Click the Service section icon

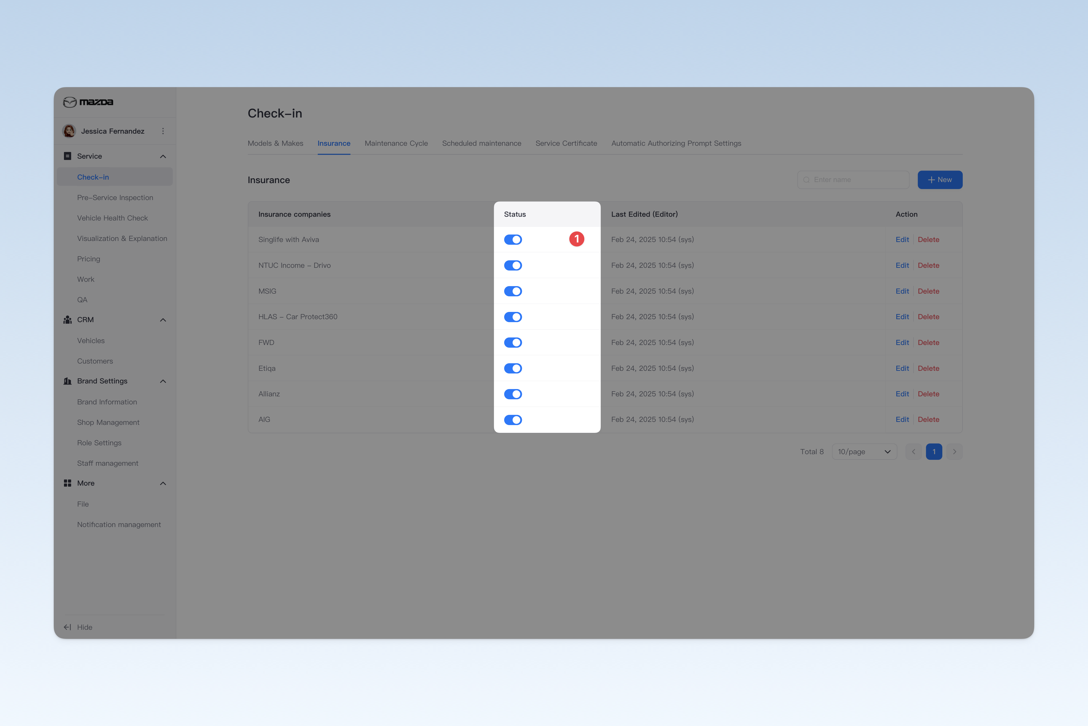point(67,156)
